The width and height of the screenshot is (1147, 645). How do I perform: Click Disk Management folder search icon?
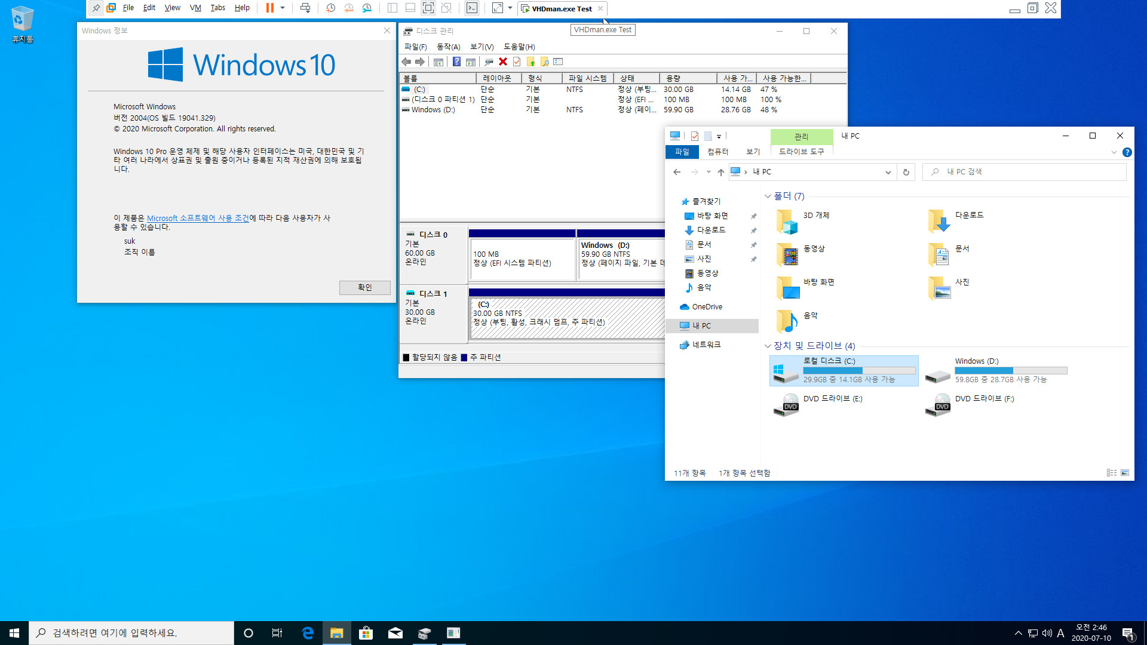544,62
